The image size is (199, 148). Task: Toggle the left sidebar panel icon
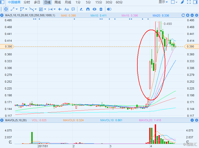click(2, 2)
